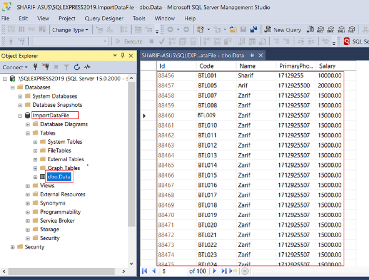Open a Database Engine Query icon
Viewport: 369px width, 280px height.
[x=310, y=30]
